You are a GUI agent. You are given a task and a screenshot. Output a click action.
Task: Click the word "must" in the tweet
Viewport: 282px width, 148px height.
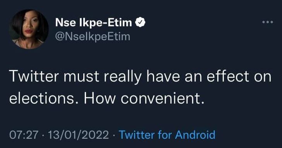81,77
